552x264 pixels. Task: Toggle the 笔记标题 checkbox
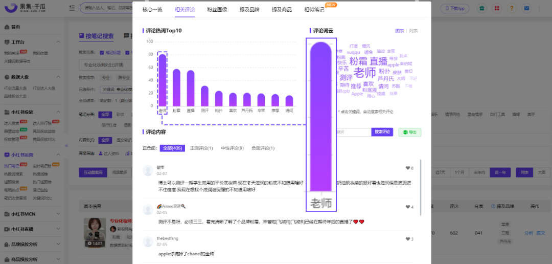pos(102,53)
